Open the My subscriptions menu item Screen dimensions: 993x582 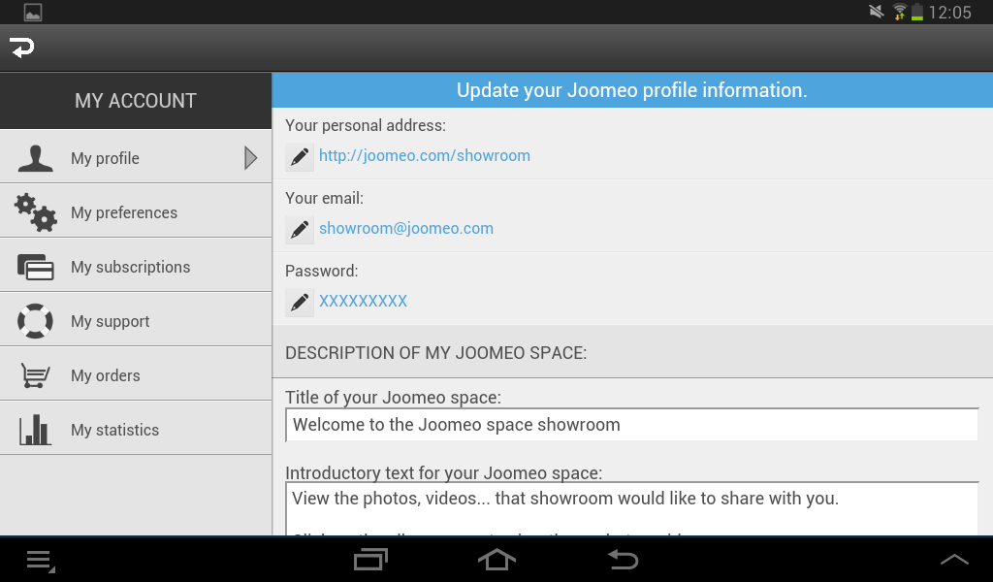(x=136, y=266)
